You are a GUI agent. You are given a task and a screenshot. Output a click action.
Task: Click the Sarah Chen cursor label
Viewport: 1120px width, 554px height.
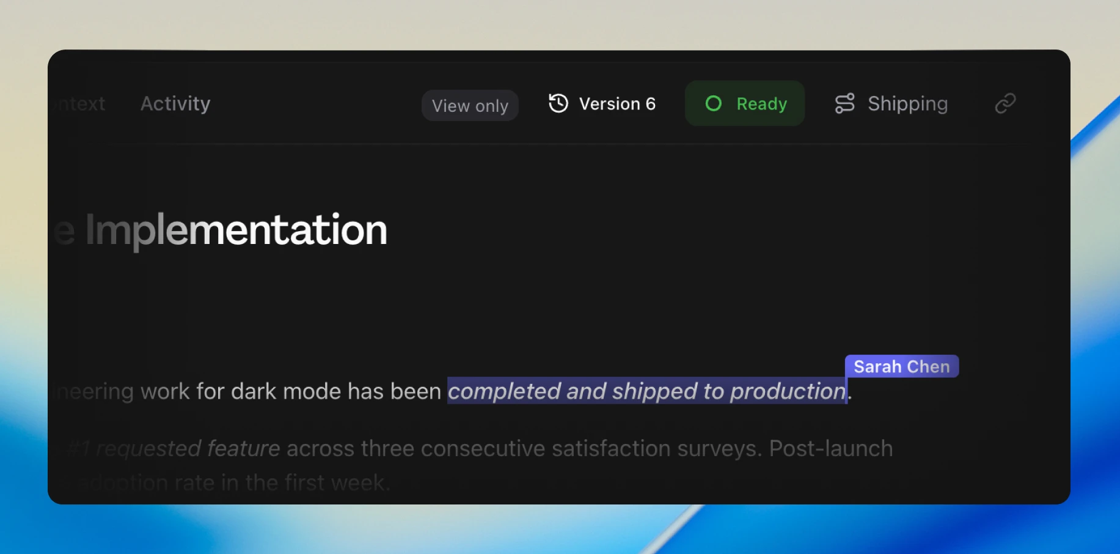pos(901,366)
